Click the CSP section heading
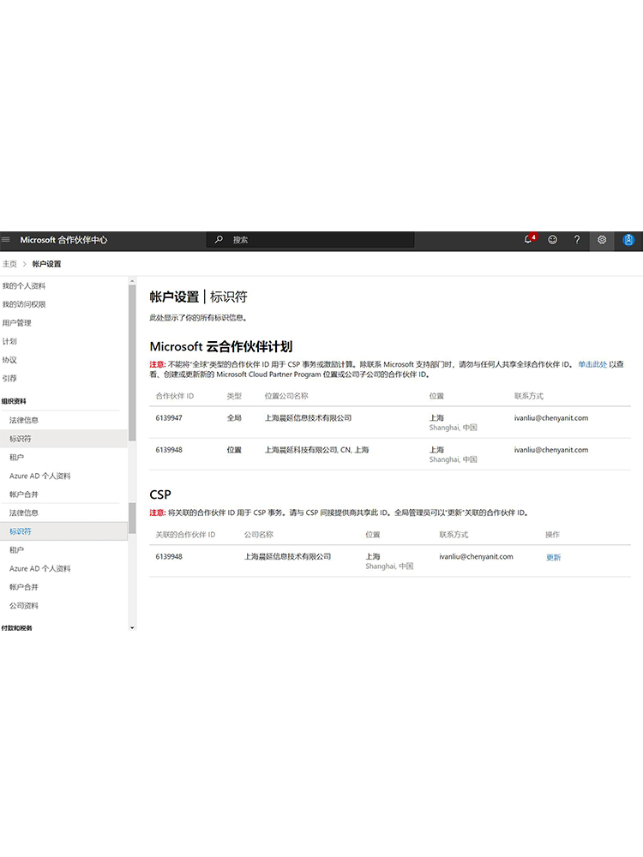 pos(160,494)
